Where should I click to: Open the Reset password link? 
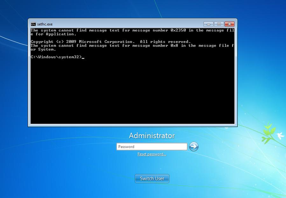152,154
